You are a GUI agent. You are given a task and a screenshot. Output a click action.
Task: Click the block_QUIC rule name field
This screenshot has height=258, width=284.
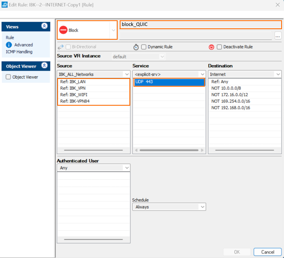[x=195, y=24]
